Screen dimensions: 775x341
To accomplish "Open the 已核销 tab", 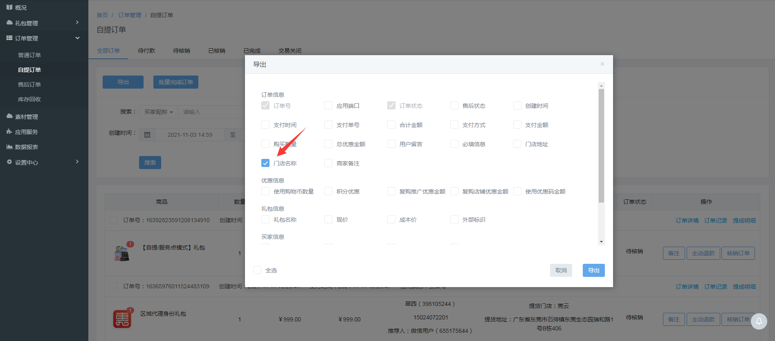I will (217, 51).
